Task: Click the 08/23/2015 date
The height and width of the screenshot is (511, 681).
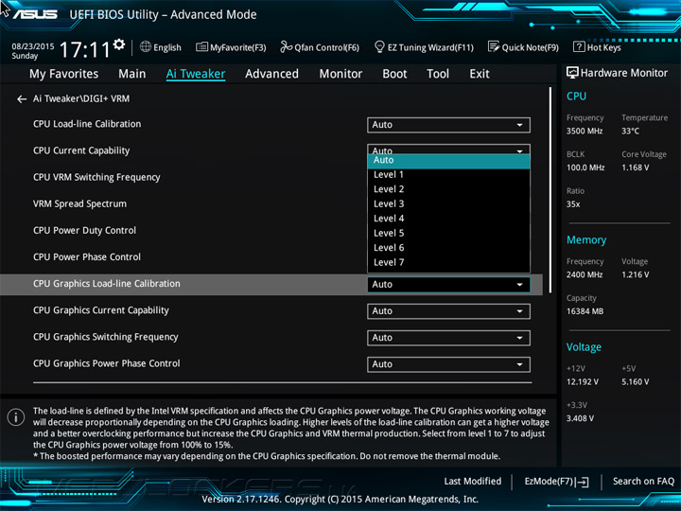Action: coord(33,46)
